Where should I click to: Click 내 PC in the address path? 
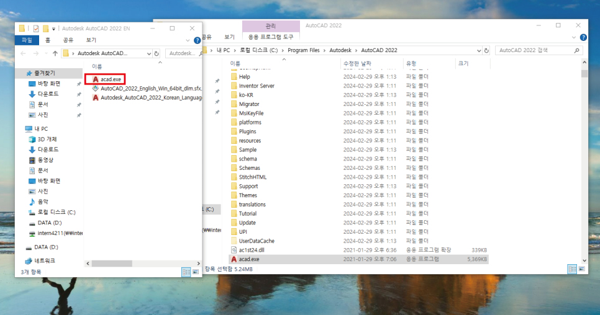pos(223,50)
